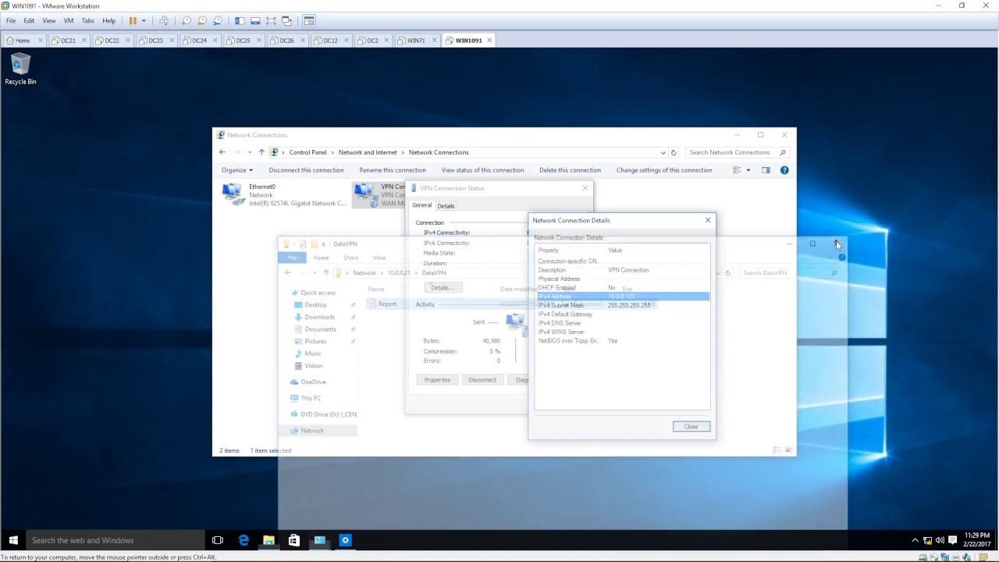The width and height of the screenshot is (999, 562).
Task: Click Rename this connection
Action: 393,170
